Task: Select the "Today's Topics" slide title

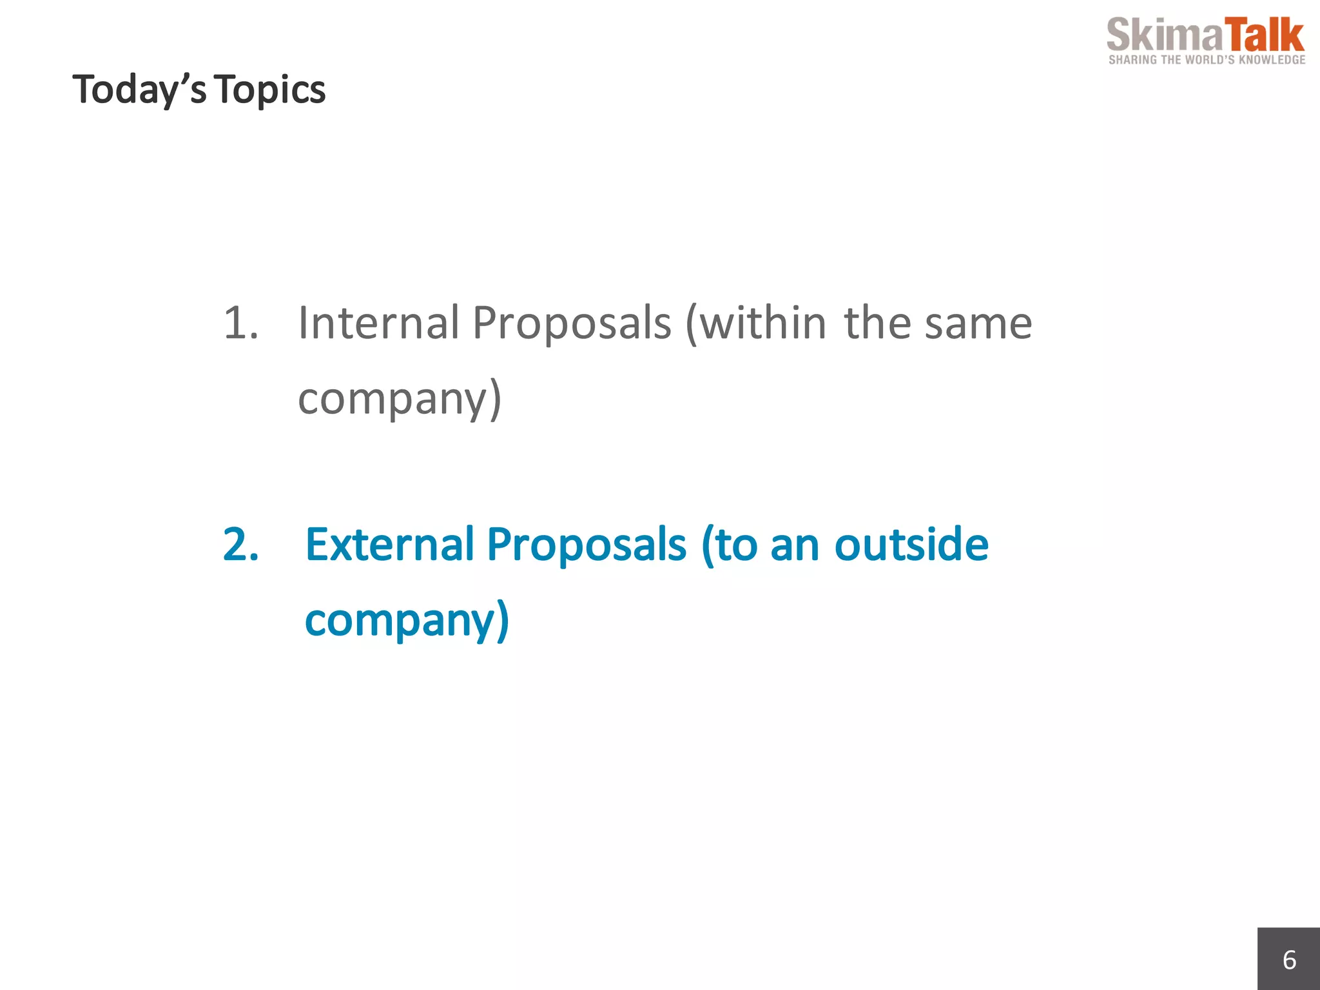Action: pos(199,90)
